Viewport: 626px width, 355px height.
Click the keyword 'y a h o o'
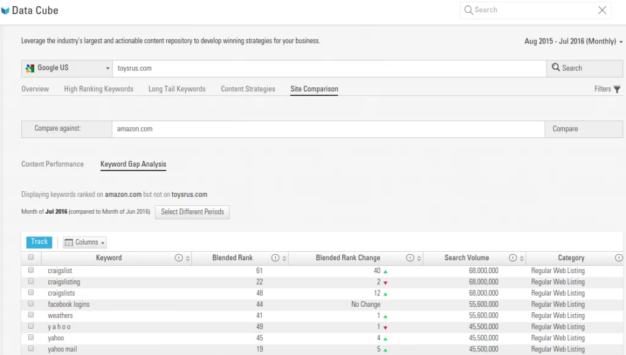59,327
